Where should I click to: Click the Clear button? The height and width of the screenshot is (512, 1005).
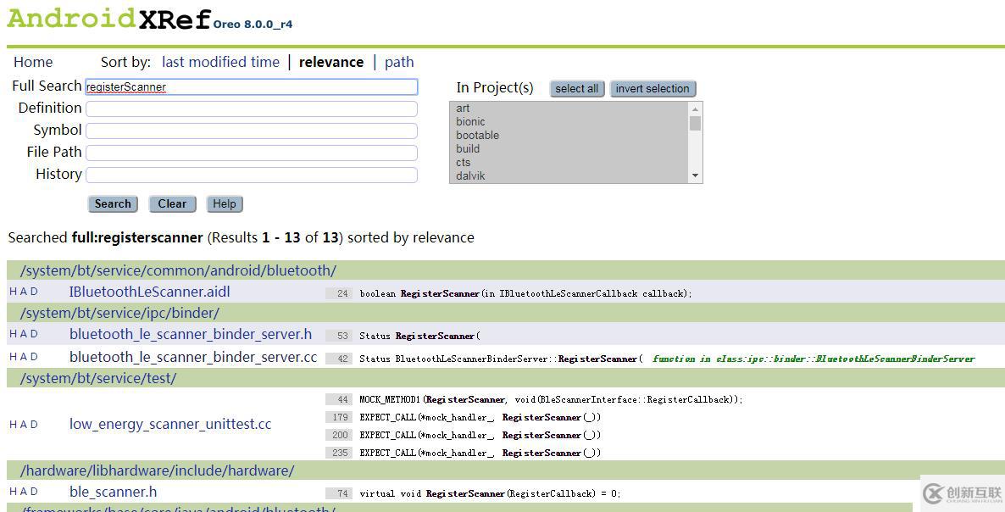172,203
